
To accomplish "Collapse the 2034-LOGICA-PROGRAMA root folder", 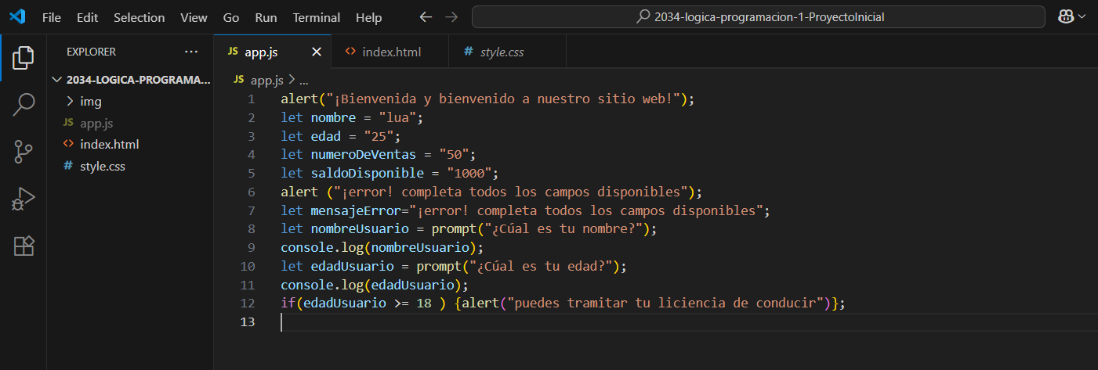I will 130,80.
